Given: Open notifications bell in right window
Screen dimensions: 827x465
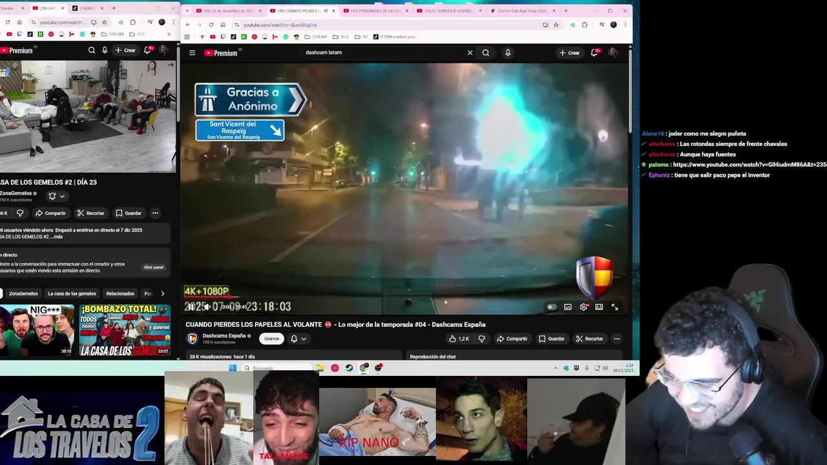Looking at the screenshot, I should pos(594,53).
